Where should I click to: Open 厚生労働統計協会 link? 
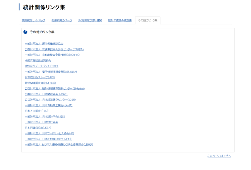(x=44, y=44)
